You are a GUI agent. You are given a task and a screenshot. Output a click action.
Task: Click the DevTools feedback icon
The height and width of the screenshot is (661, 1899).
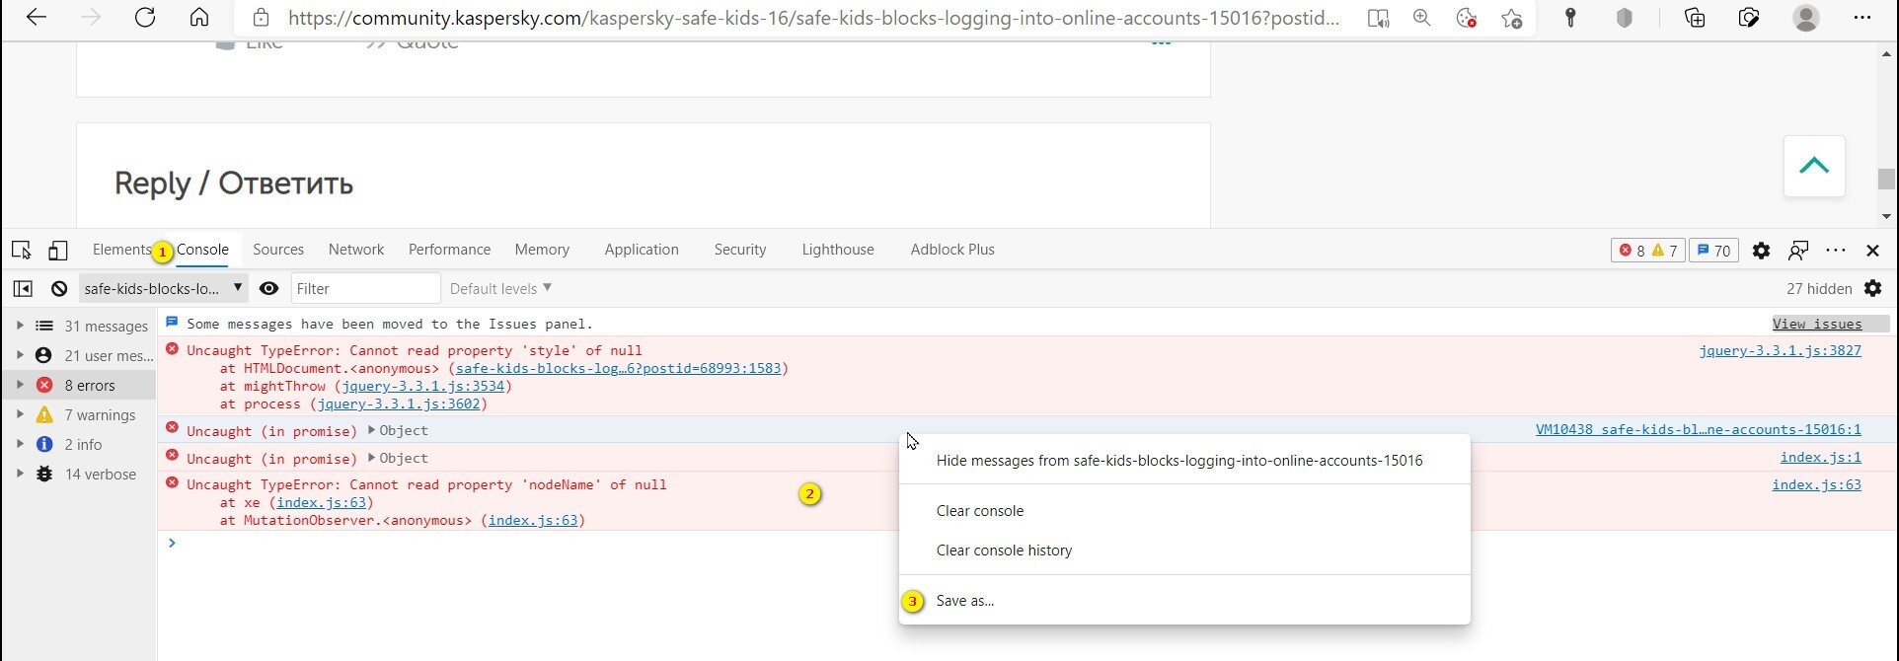[x=1798, y=251]
